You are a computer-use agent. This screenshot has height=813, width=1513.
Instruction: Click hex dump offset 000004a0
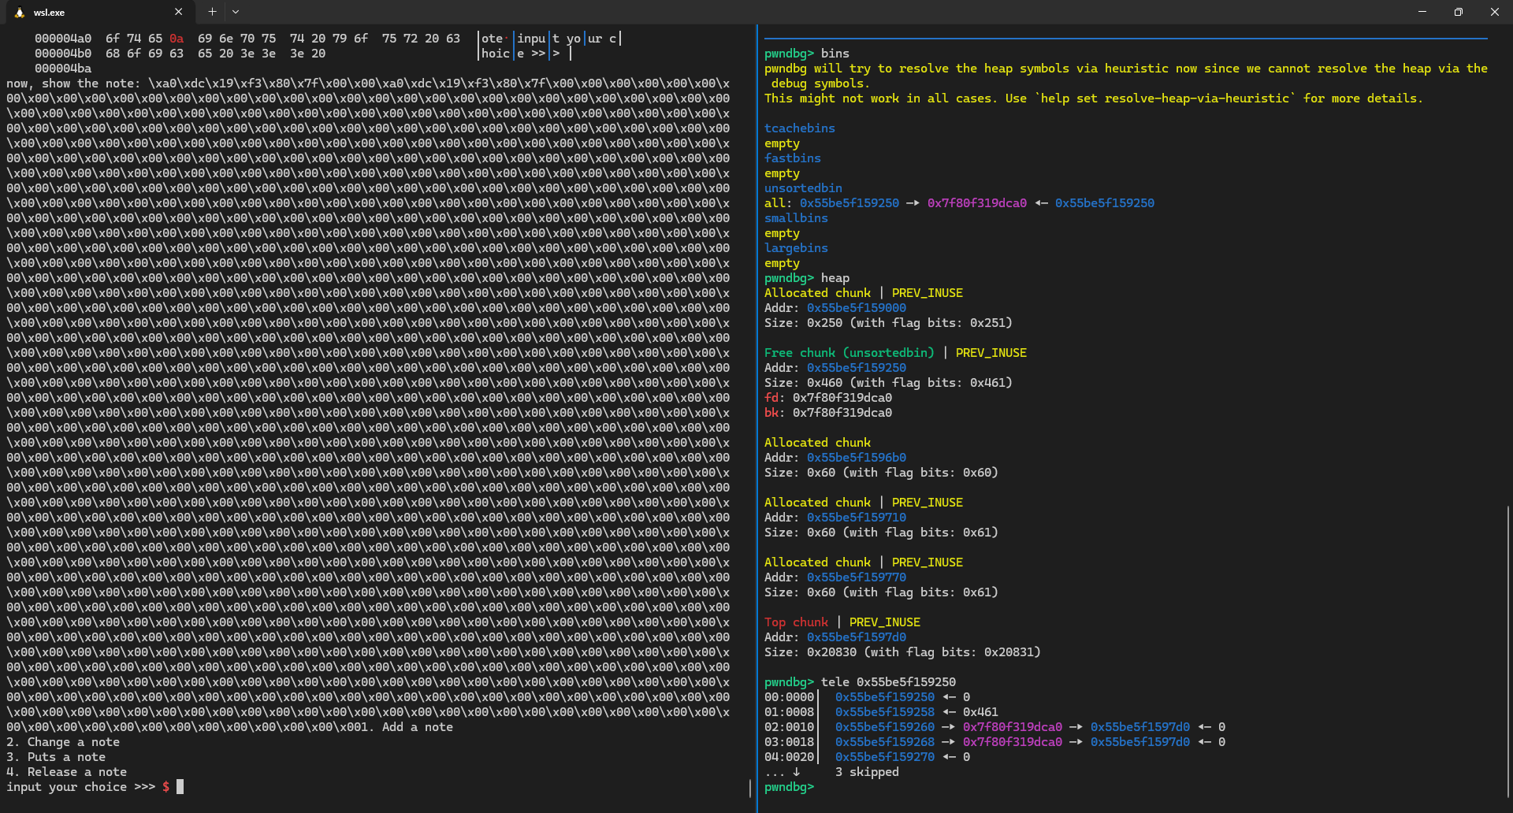(x=63, y=39)
